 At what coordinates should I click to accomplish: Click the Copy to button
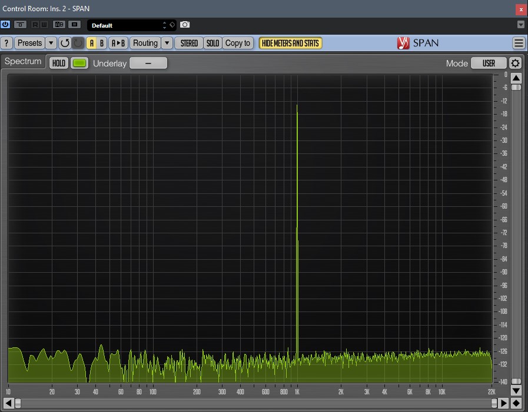(x=238, y=43)
